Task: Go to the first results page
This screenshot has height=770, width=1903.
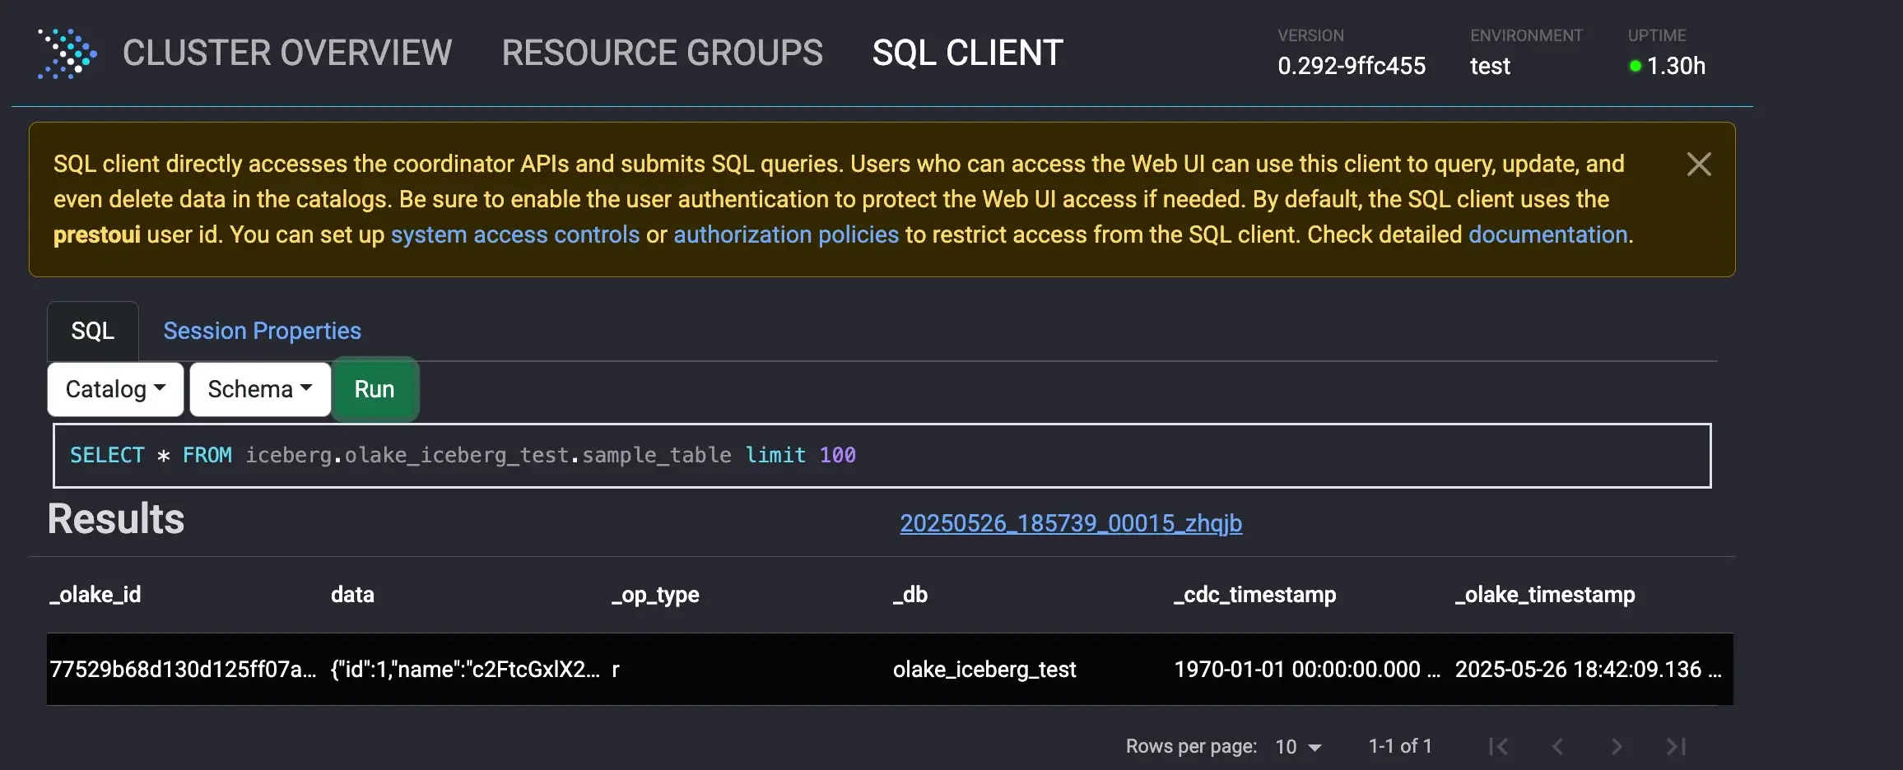Action: [x=1498, y=746]
